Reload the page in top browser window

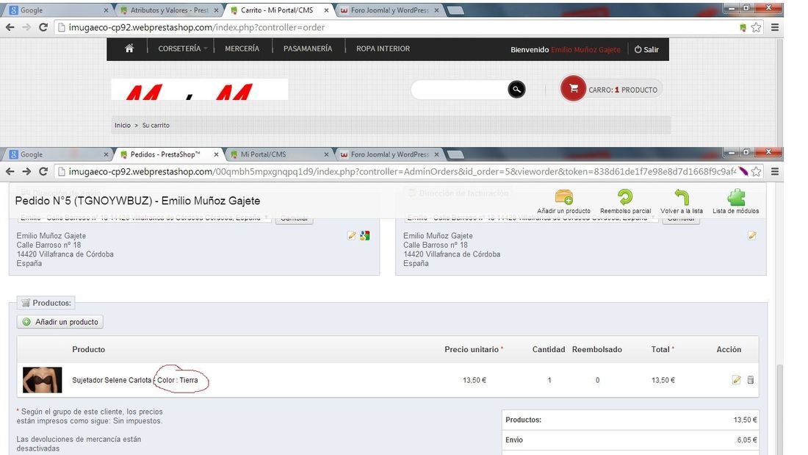click(x=43, y=27)
